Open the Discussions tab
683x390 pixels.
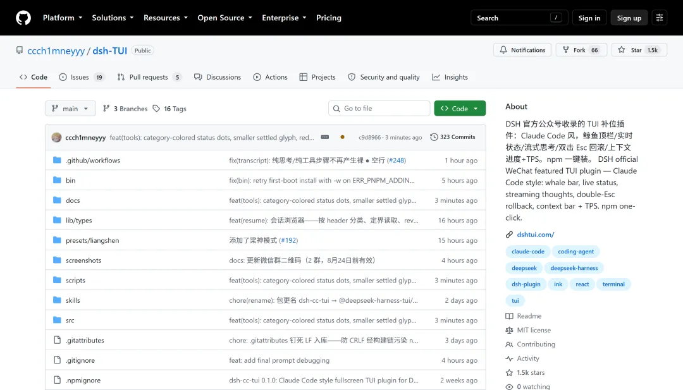(218, 77)
